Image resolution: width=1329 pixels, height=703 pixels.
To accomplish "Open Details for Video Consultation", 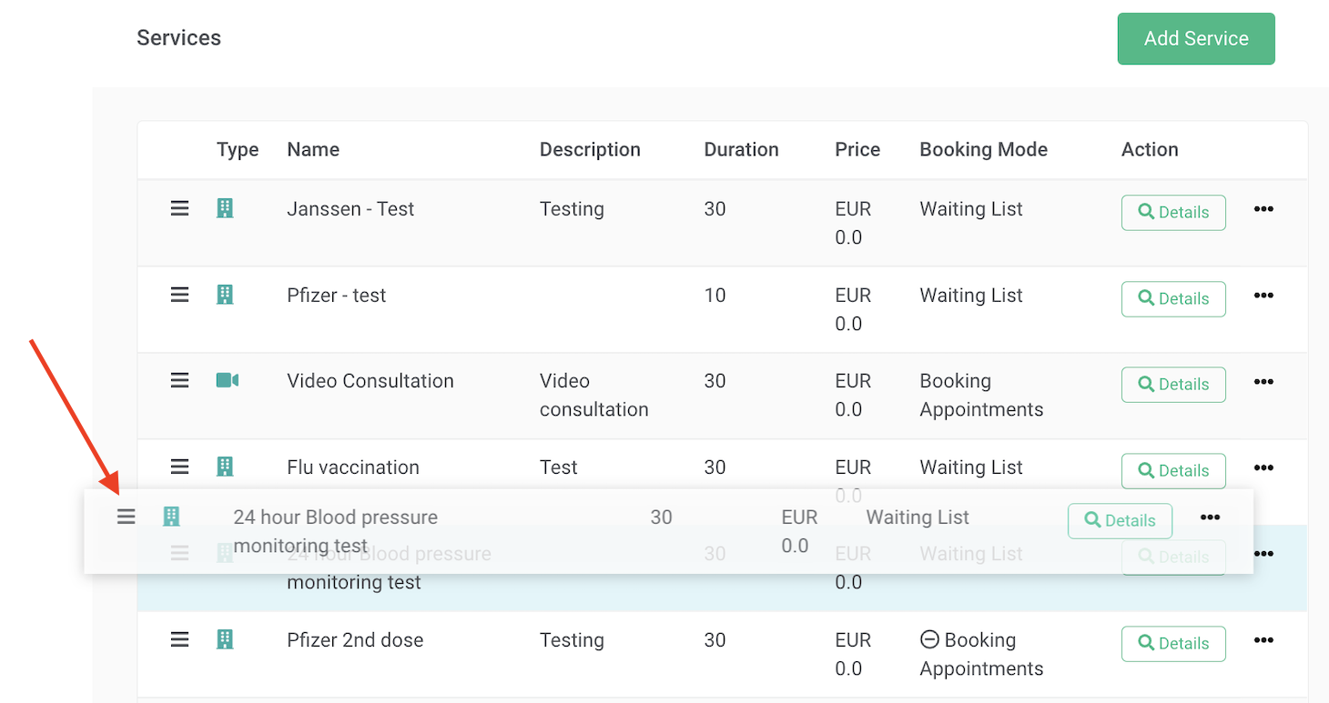I will click(x=1173, y=385).
